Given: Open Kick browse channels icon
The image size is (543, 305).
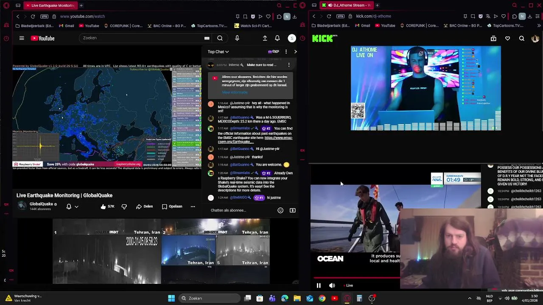Looking at the screenshot, I should coord(493,39).
